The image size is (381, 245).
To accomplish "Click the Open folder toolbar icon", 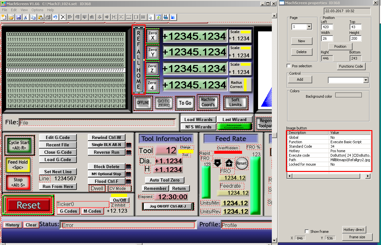I will (11, 17).
